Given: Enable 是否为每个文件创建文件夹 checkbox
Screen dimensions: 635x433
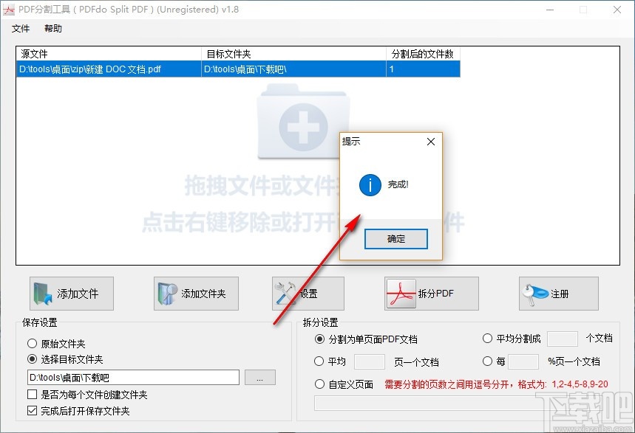Looking at the screenshot, I should 32,393.
